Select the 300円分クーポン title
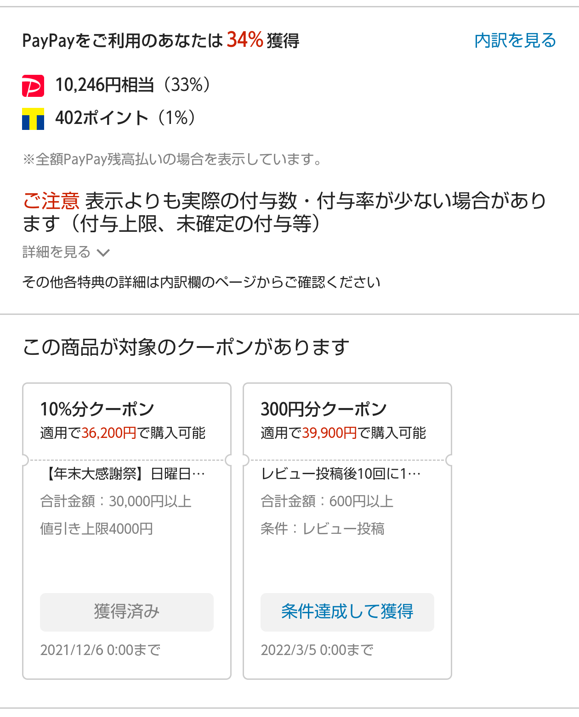 click(324, 409)
